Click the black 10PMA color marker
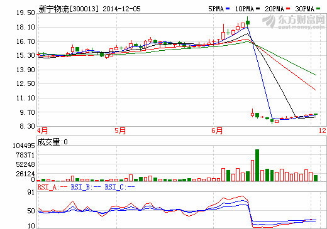Viewport: 327px width, 229px height. click(258, 9)
